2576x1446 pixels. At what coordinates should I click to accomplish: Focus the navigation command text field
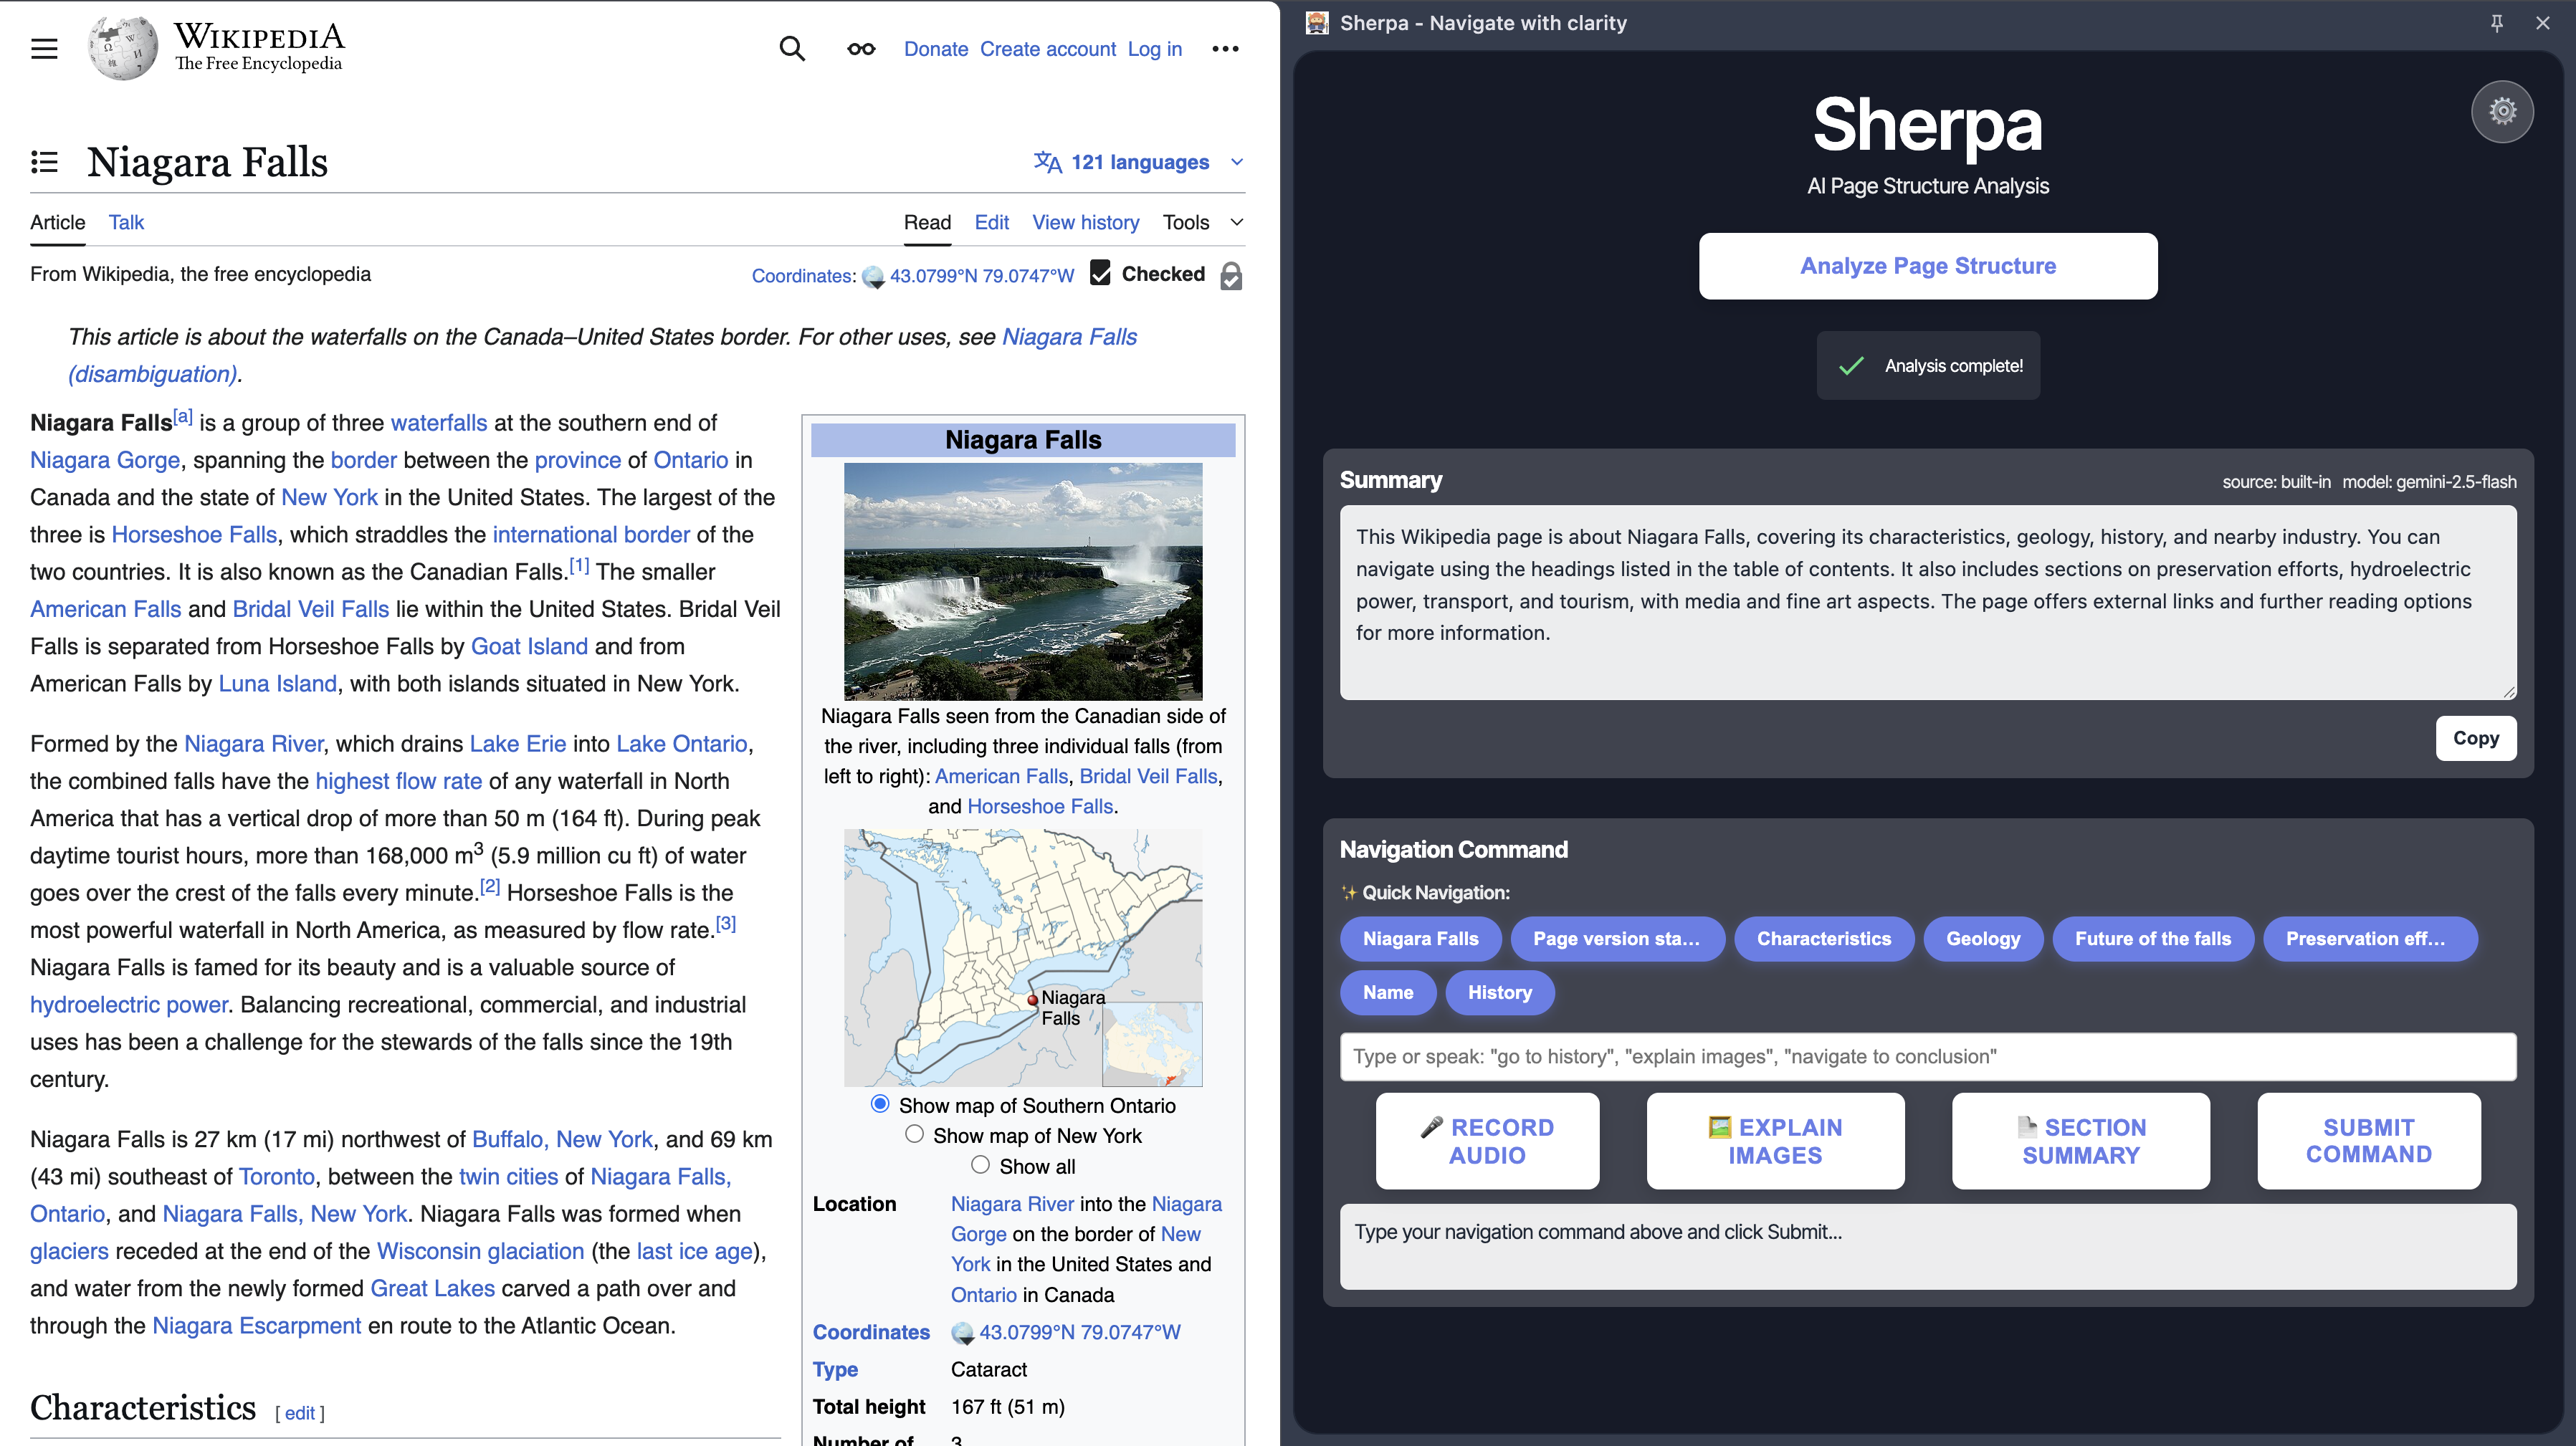[1927, 1056]
